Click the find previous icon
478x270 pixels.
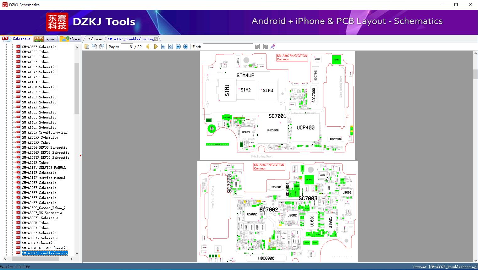click(258, 47)
